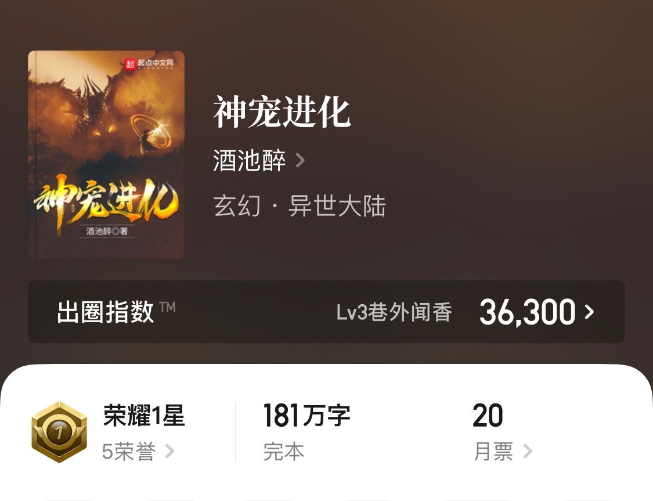653x501 pixels.
Task: Tap the gold 荣耀1星 badge icon
Action: pos(60,432)
